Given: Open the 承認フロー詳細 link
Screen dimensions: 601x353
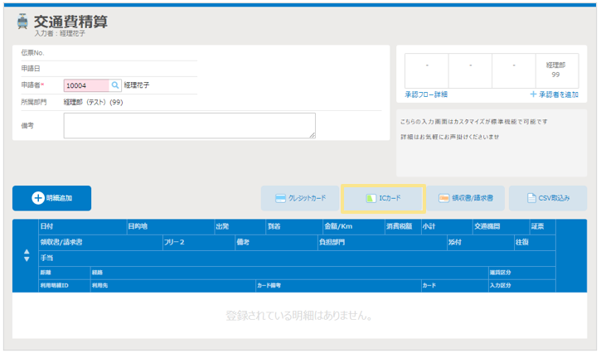Looking at the screenshot, I should [426, 95].
